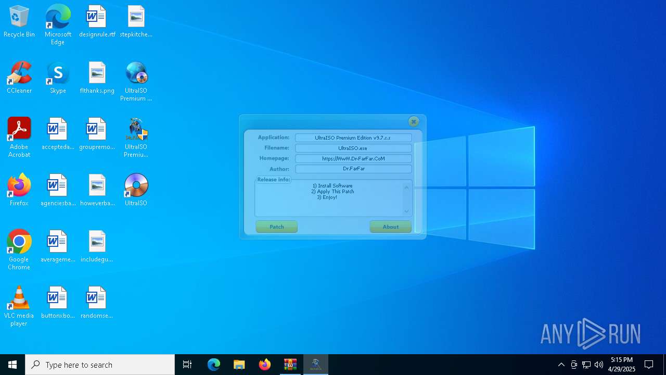Click the Homepage URL field
Screen dimensions: 666x375
tap(353, 159)
